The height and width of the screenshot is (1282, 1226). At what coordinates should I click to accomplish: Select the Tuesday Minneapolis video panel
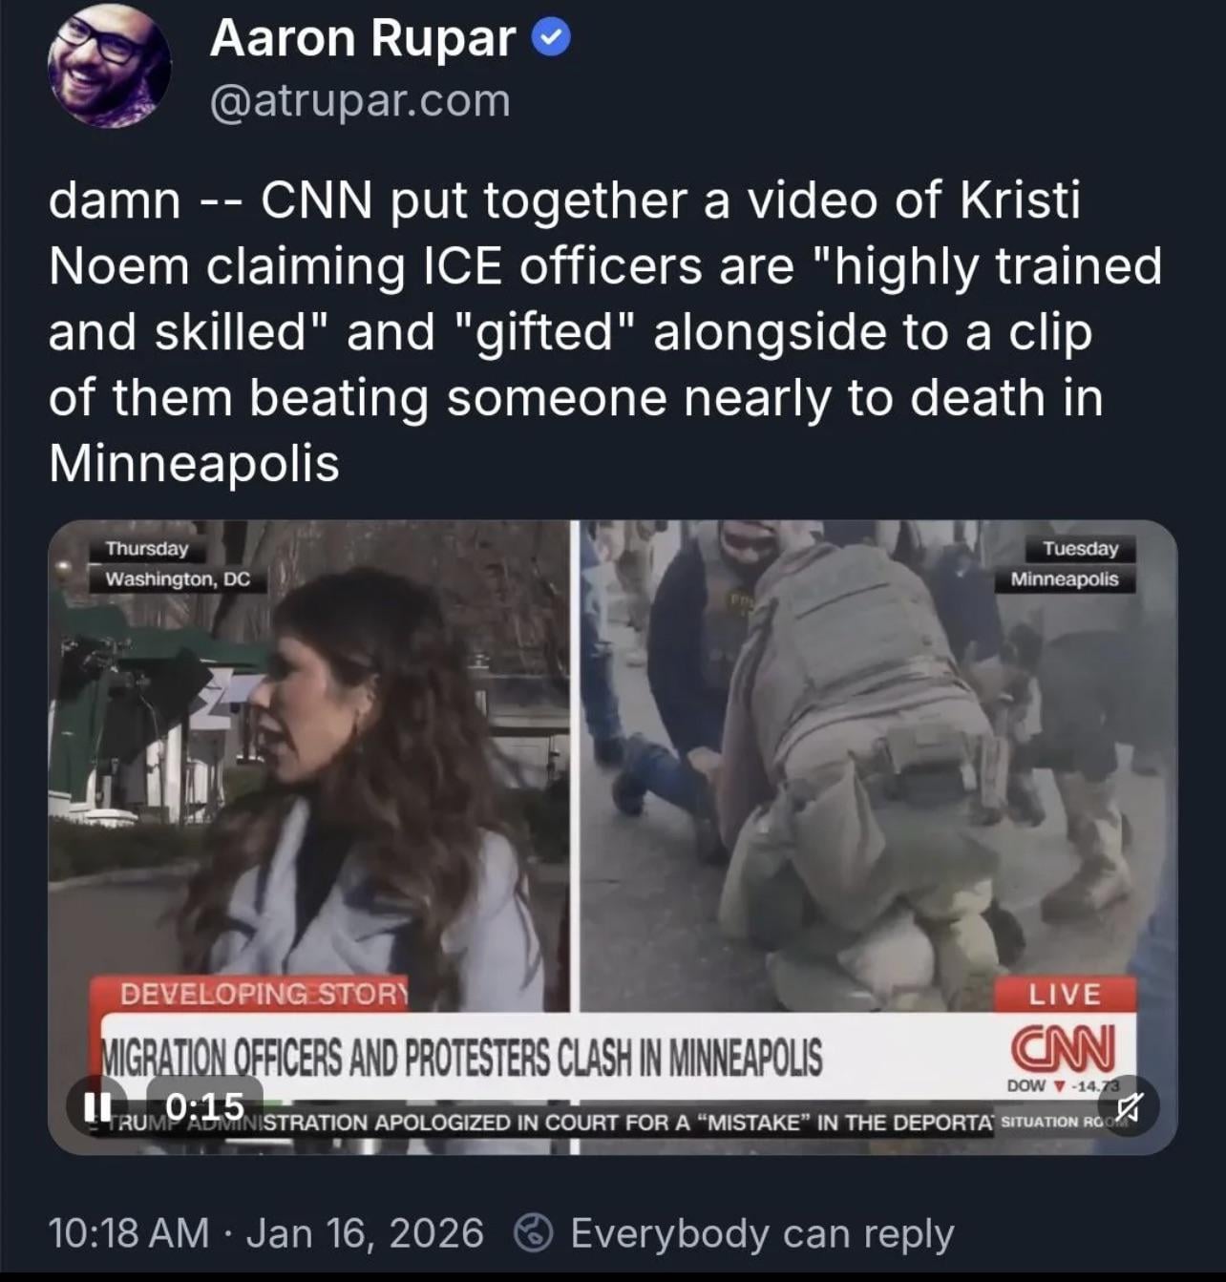(x=877, y=766)
